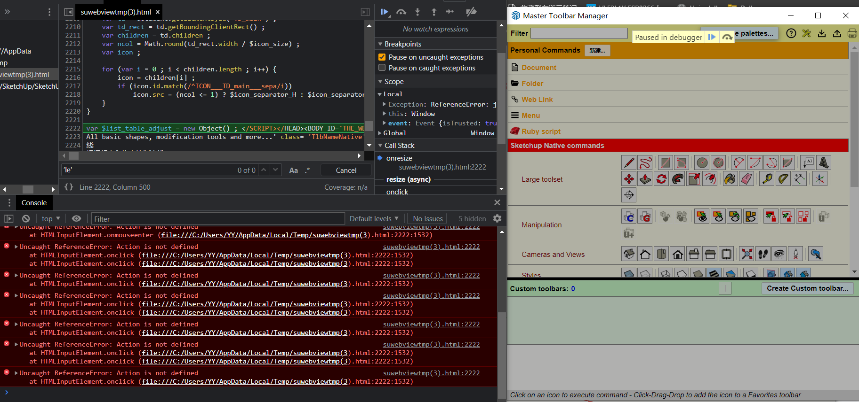Expand Exception: ReferenceError entry

(385, 104)
